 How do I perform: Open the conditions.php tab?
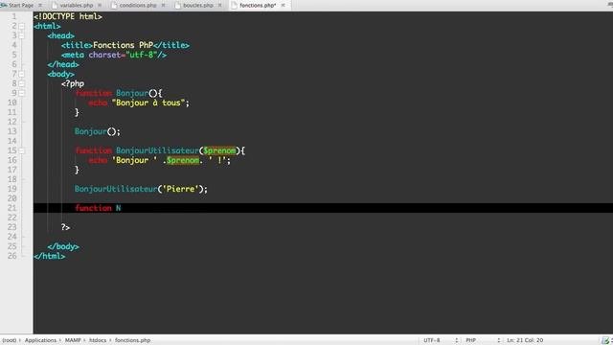tap(138, 5)
